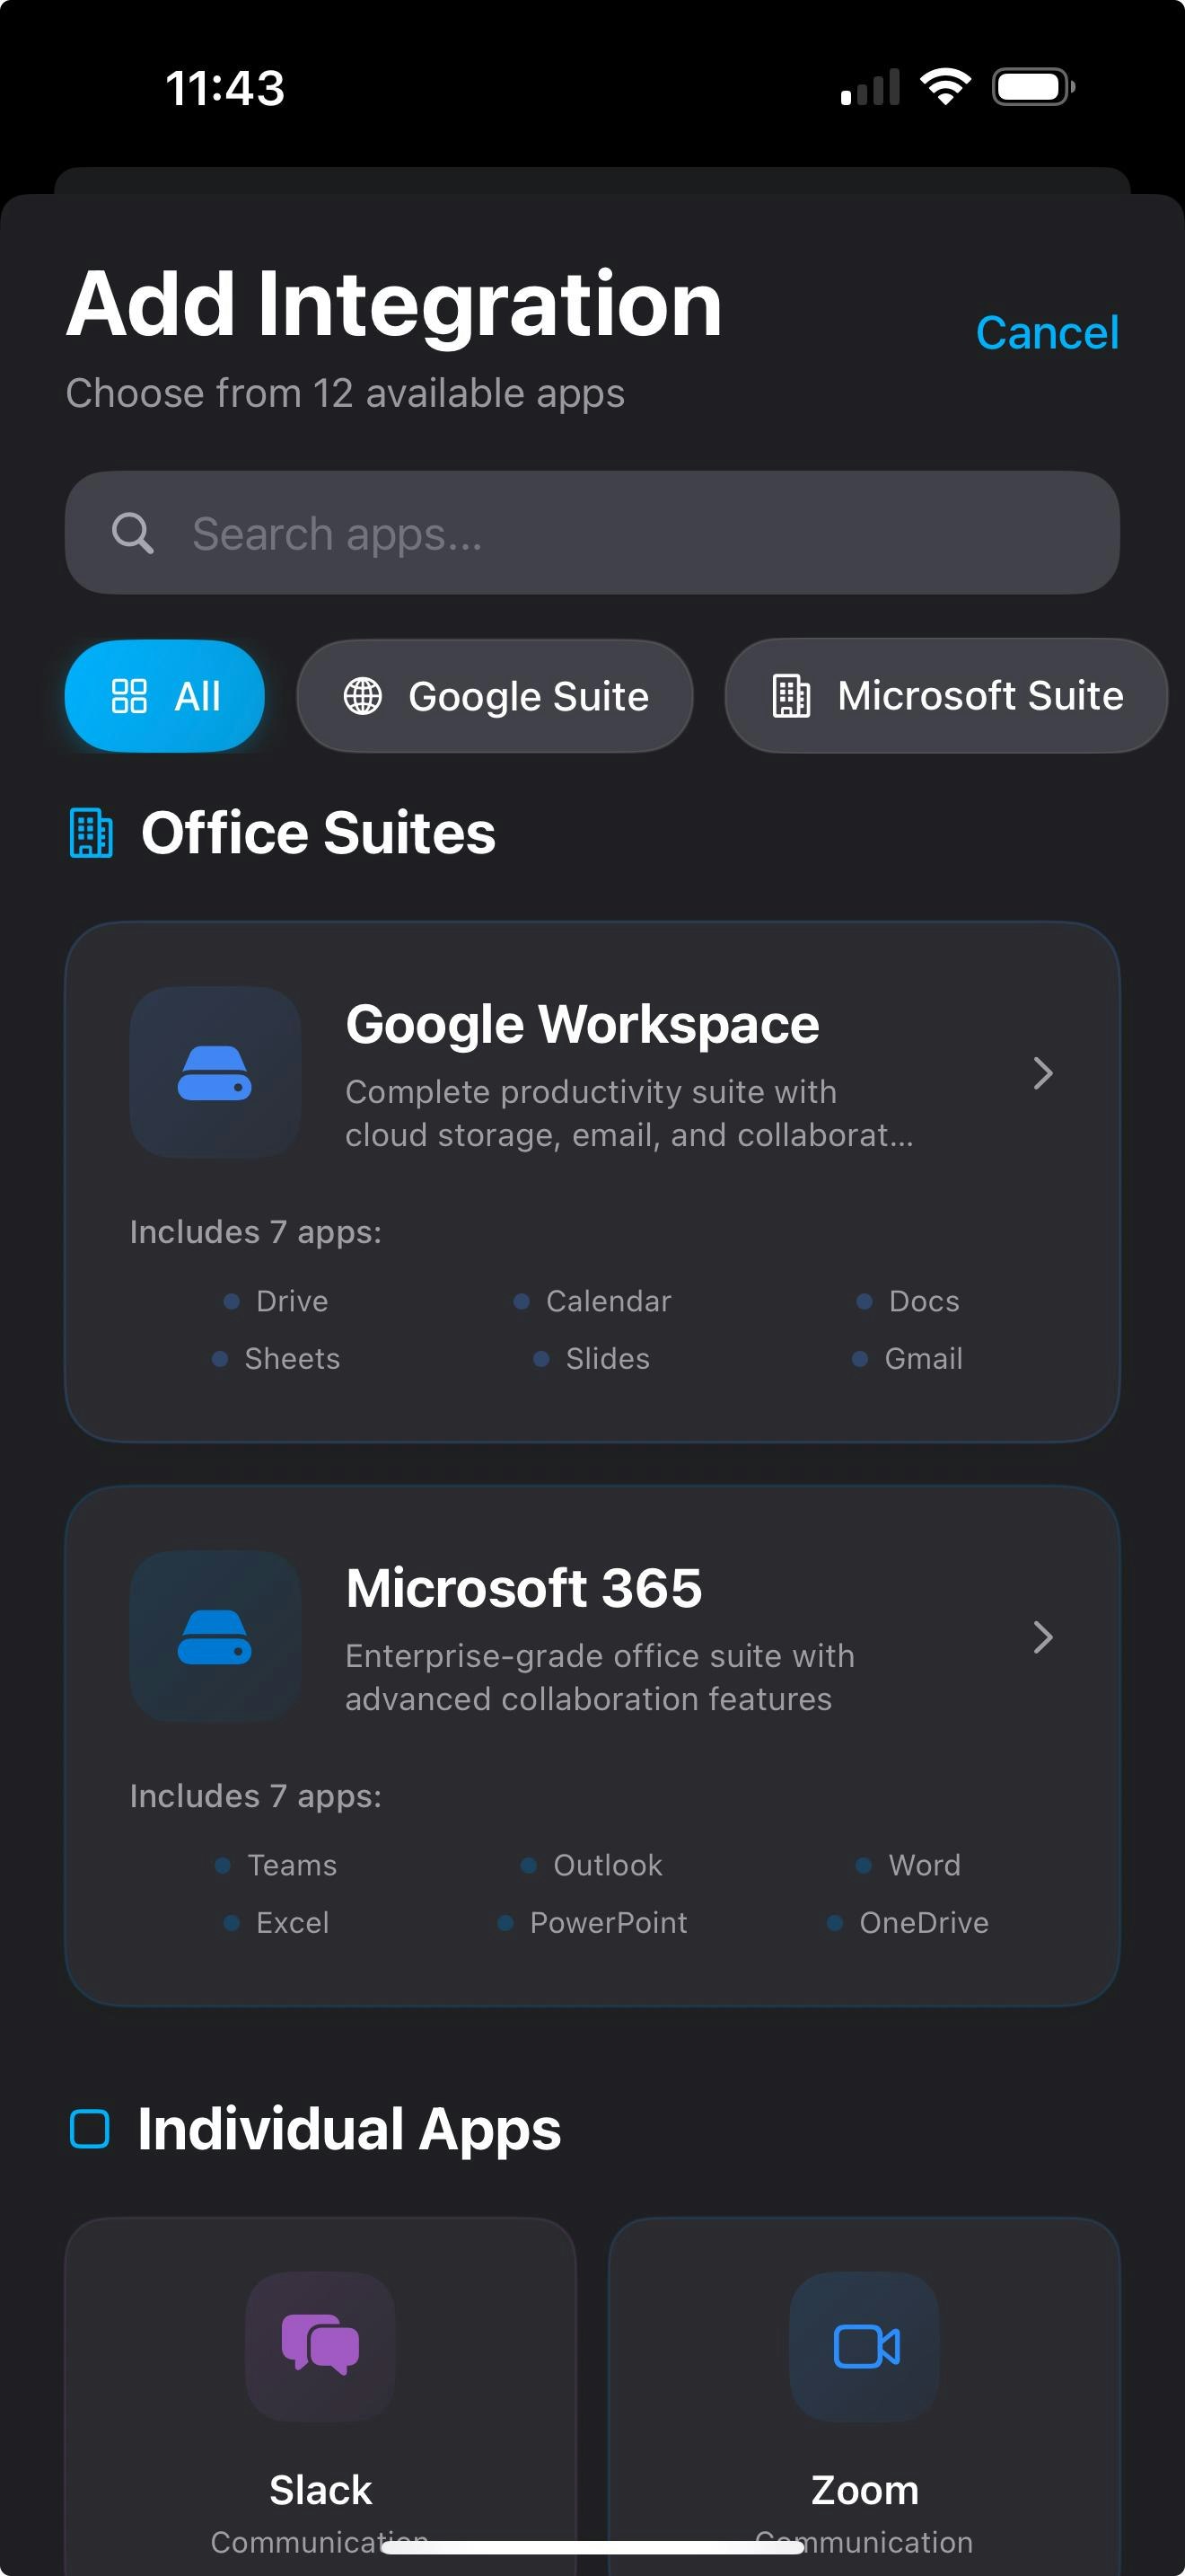Tap the grid icon in All chip
Screen dimensions: 1185x2576
pos(130,696)
